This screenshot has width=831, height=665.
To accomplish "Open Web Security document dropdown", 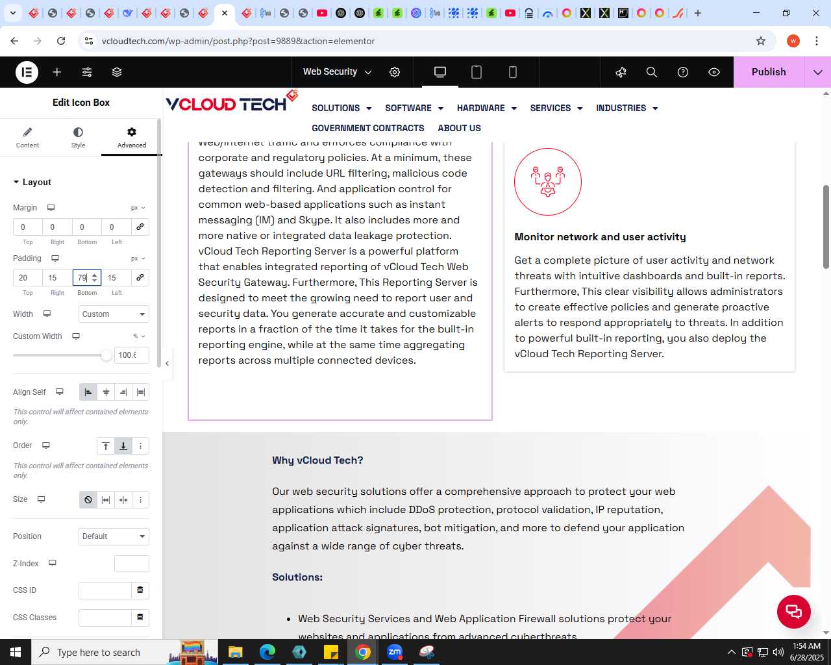I will coord(338,72).
